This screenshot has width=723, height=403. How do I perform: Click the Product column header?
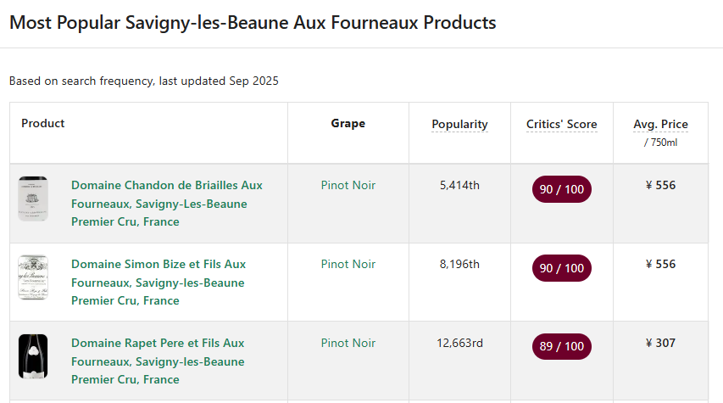click(x=43, y=124)
